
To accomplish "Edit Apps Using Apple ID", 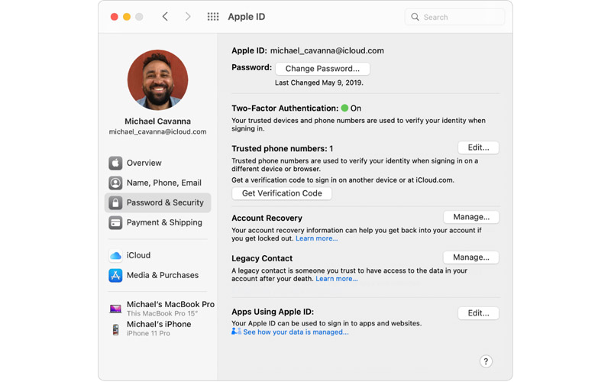I will 478,313.
